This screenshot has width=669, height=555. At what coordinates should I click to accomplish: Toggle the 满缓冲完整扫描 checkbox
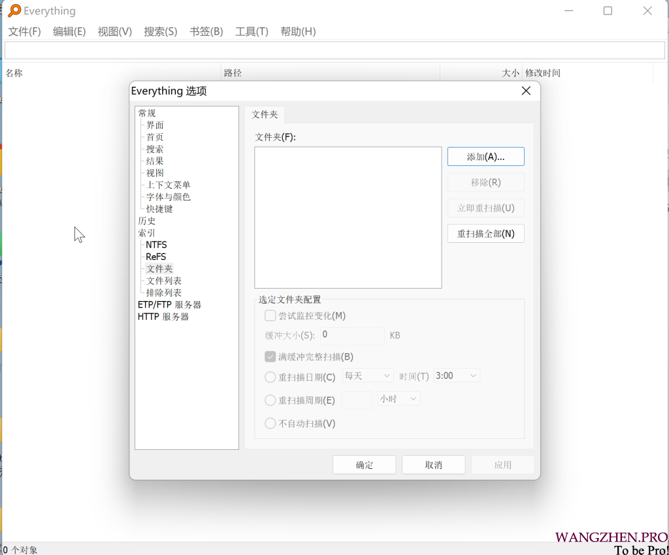point(270,357)
